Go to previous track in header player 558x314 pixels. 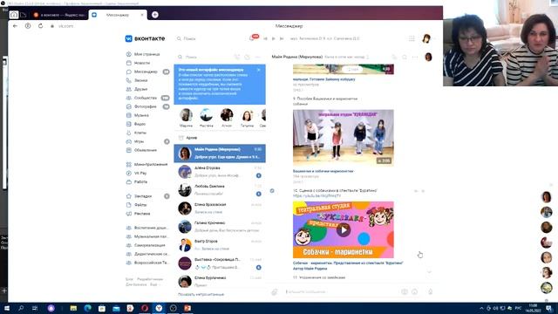265,38
